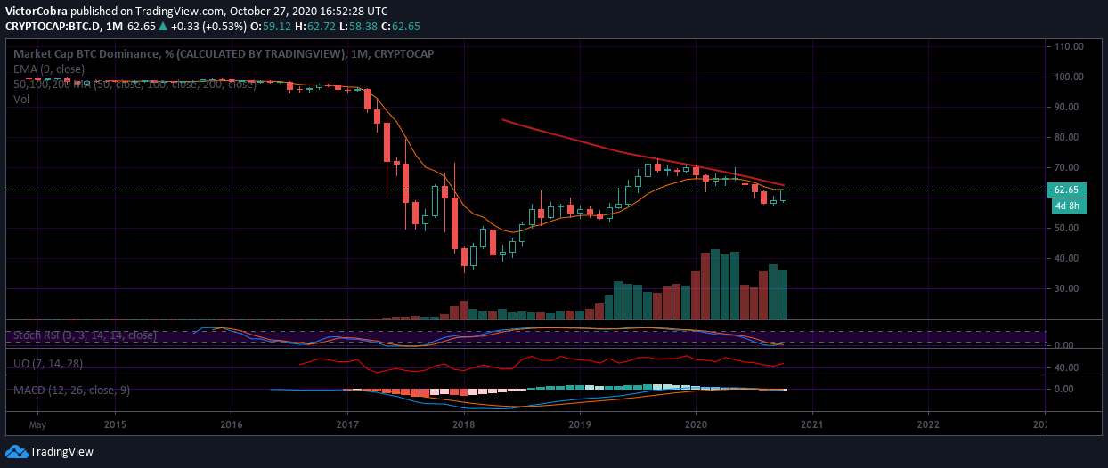Select the 50,100,200 MA indicator label

(134, 85)
